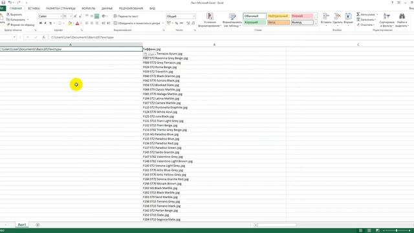Switch to ВСТАВКА ribbon tab
Image resolution: width=414 pixels, height=233 pixels.
tap(34, 8)
